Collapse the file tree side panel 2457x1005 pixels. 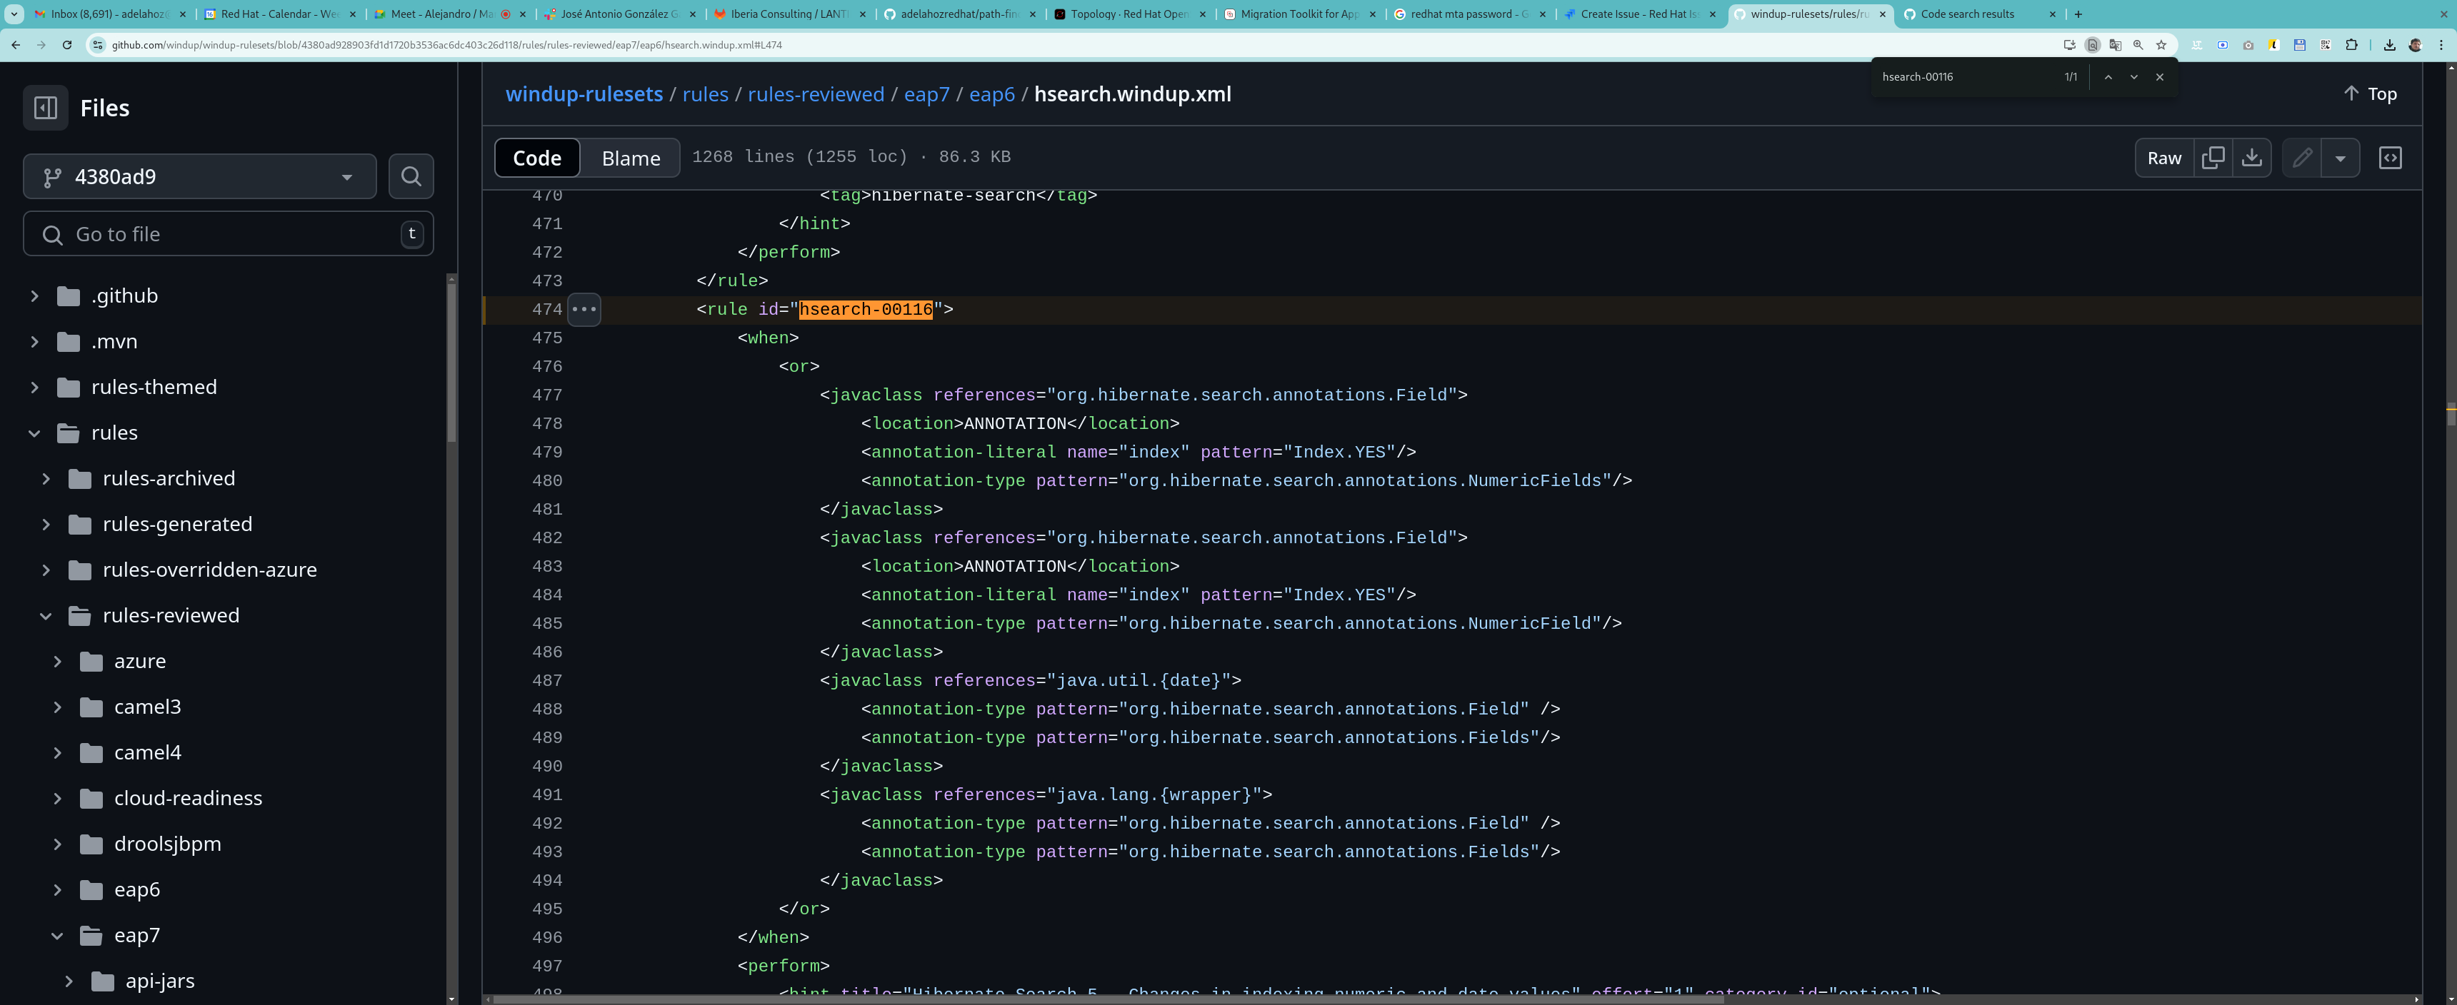[x=45, y=108]
